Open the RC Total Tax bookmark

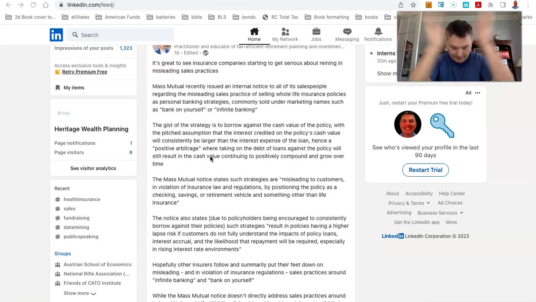tap(280, 17)
